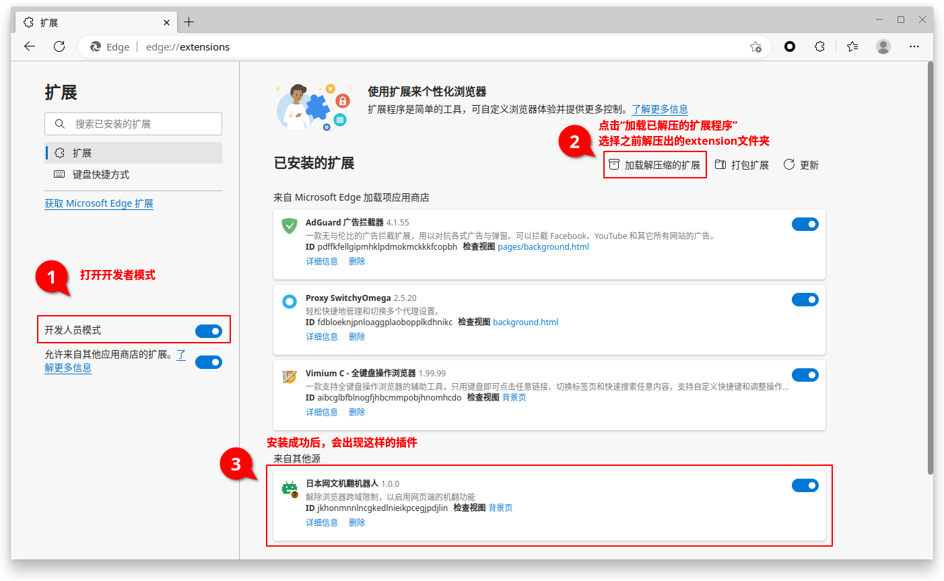This screenshot has height=581, width=944.
Task: Open 日本网文机翻机器人 详细信息 link
Action: pos(322,522)
